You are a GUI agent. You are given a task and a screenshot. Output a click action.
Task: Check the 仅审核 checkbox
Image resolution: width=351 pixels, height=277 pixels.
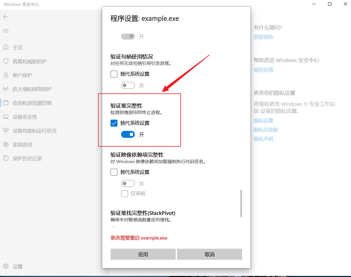point(124,194)
